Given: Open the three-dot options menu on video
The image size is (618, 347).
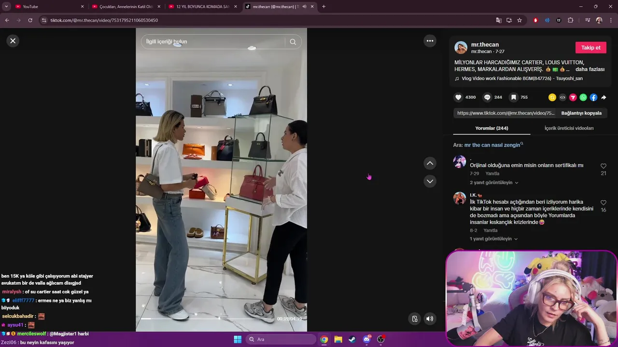Looking at the screenshot, I should [x=430, y=41].
